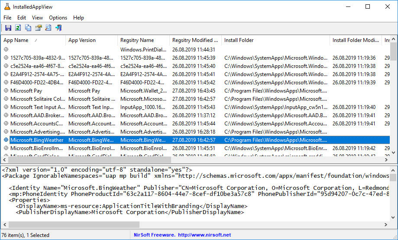This screenshot has width=398, height=240.
Task: Click the circle icon beside F46D4000-FD22-4DB4
Action: [x=6, y=82]
